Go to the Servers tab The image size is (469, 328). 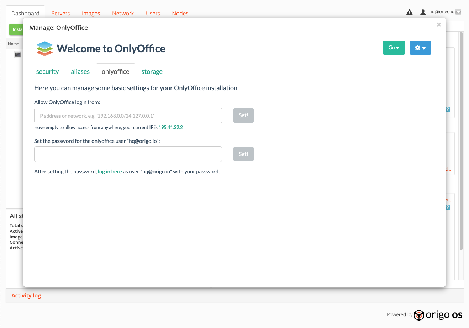(x=60, y=14)
